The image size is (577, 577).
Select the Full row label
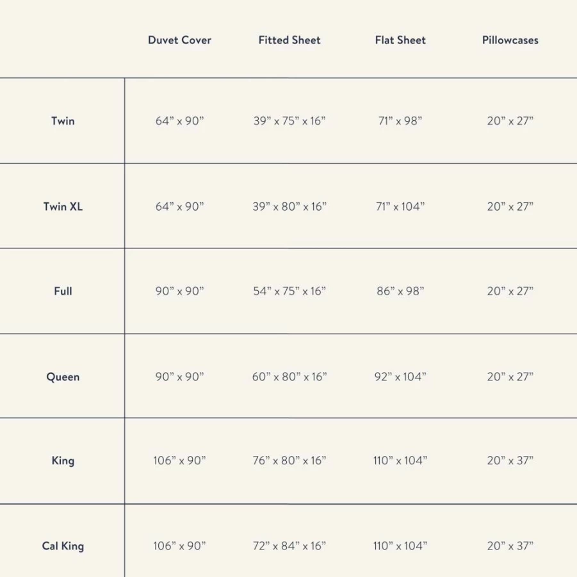pos(63,291)
